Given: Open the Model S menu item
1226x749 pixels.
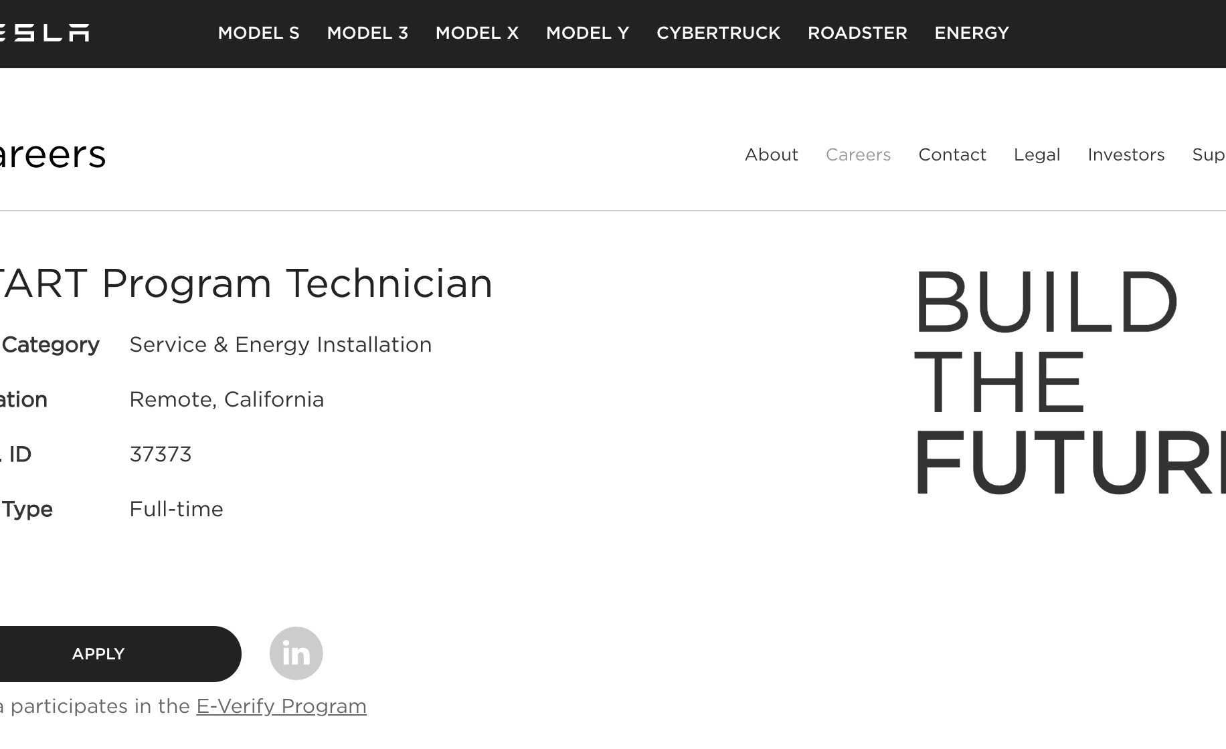Looking at the screenshot, I should (259, 33).
